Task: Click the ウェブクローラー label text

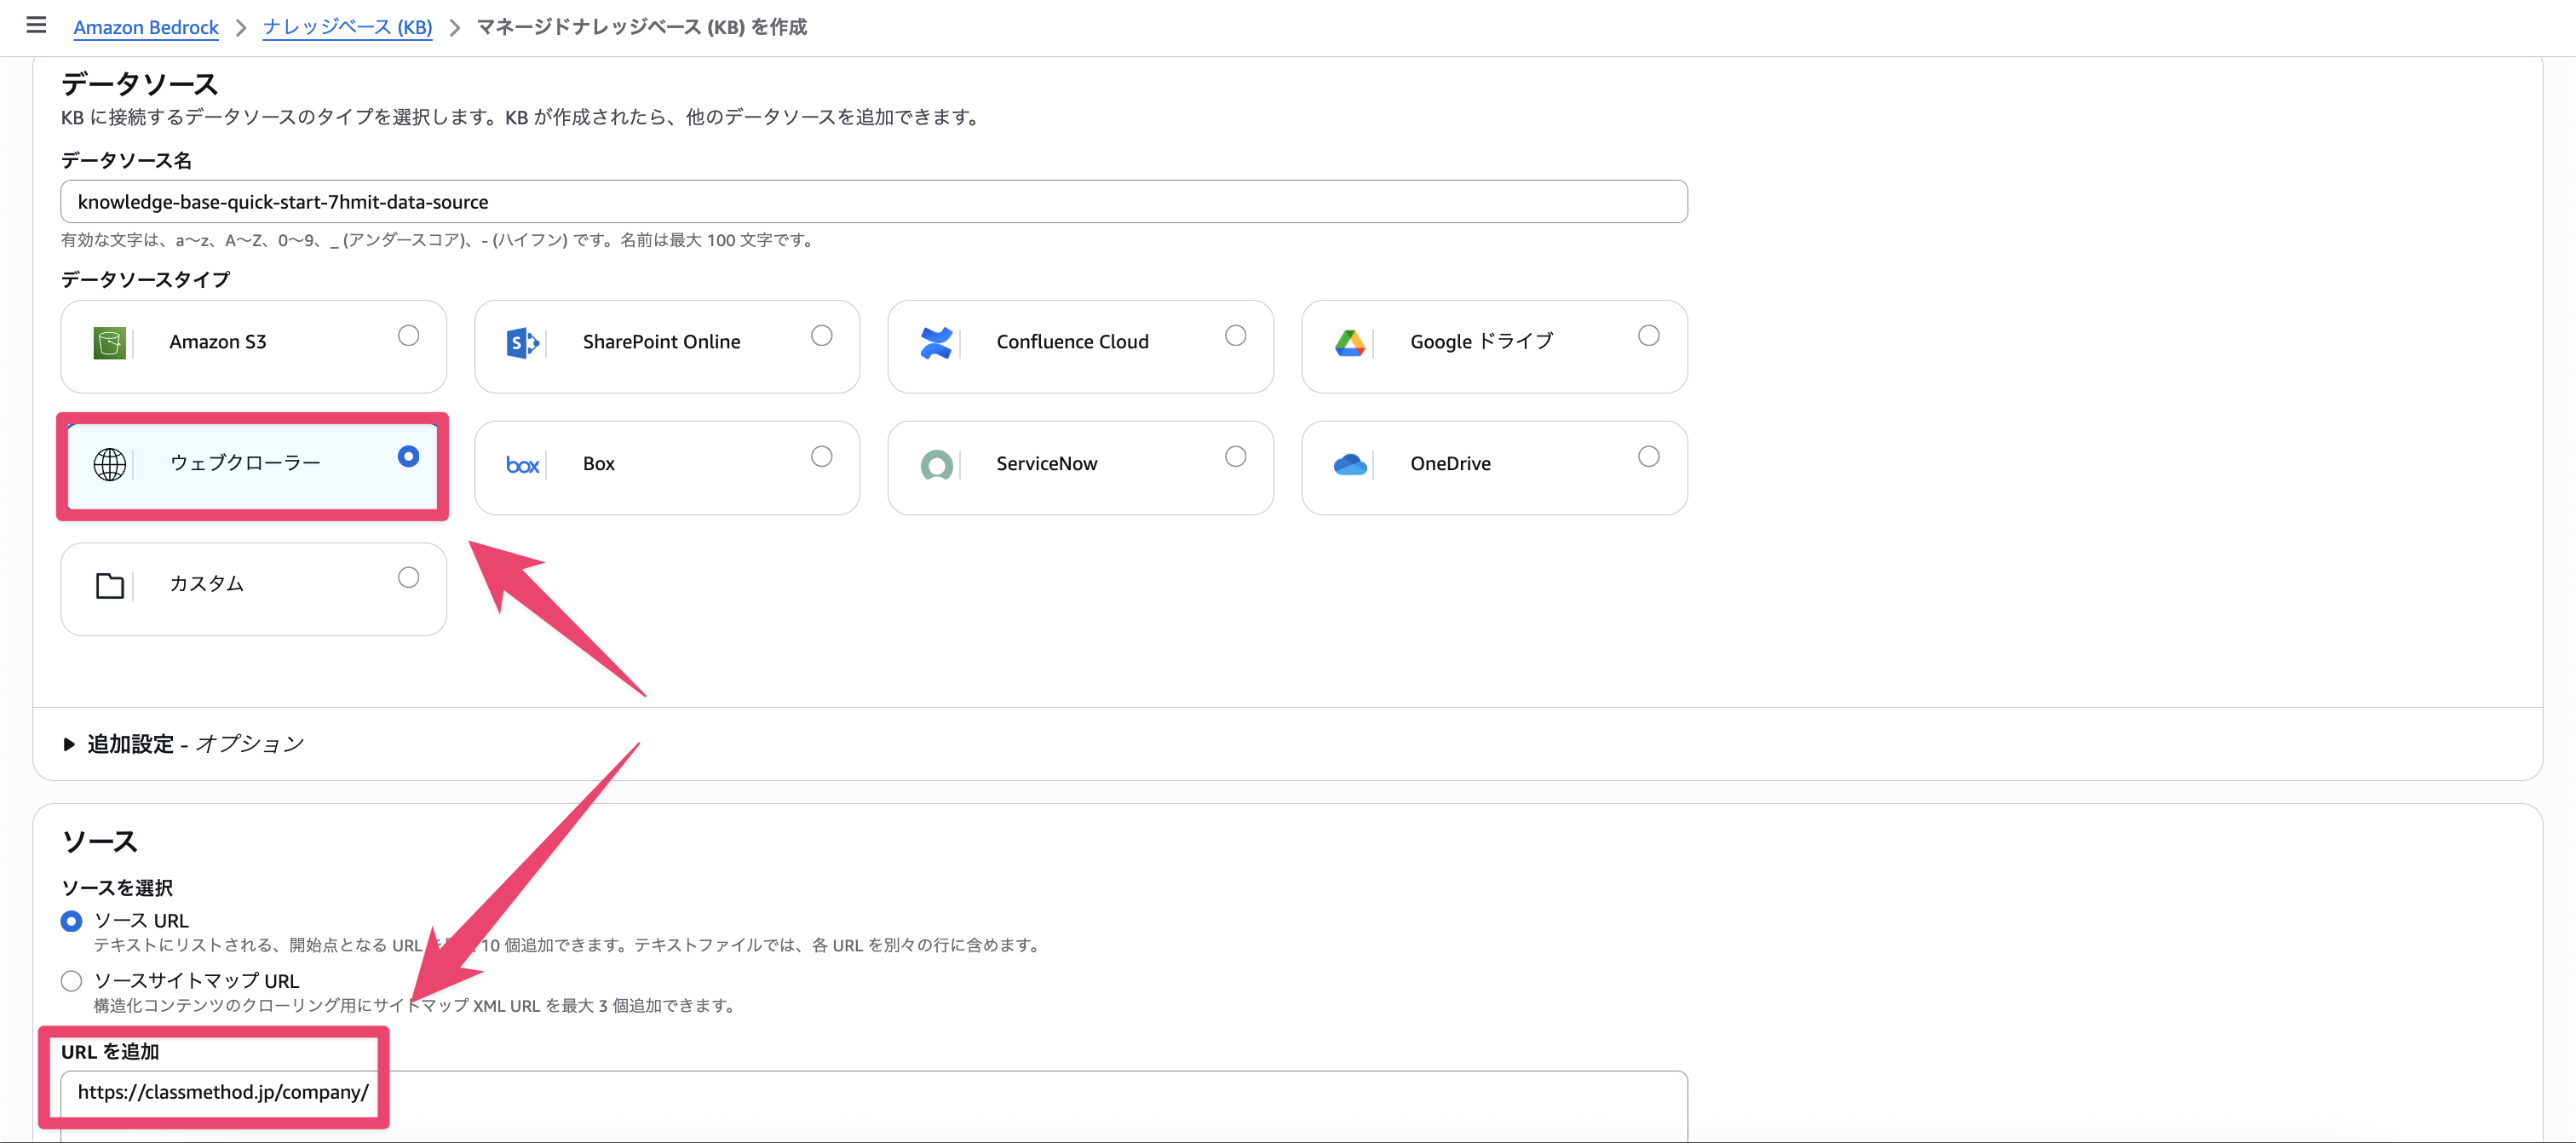Action: click(x=245, y=463)
